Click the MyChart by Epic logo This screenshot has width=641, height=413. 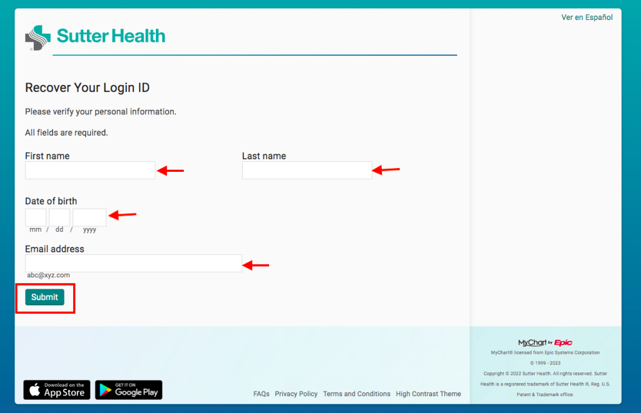pos(545,342)
